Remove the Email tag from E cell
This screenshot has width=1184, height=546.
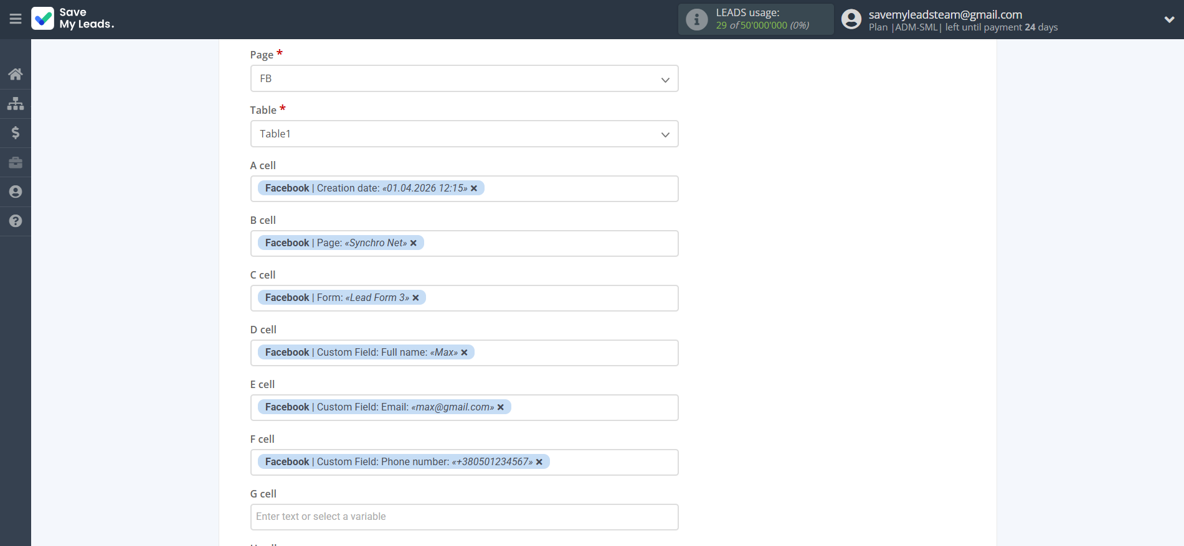pos(501,407)
